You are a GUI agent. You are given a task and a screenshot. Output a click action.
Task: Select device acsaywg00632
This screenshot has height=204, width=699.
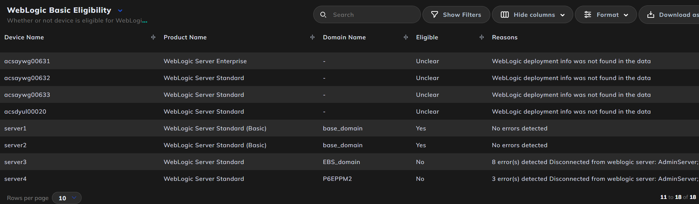point(27,78)
